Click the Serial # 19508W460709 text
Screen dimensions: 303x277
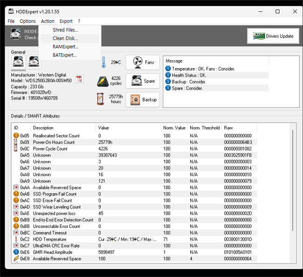(x=34, y=98)
